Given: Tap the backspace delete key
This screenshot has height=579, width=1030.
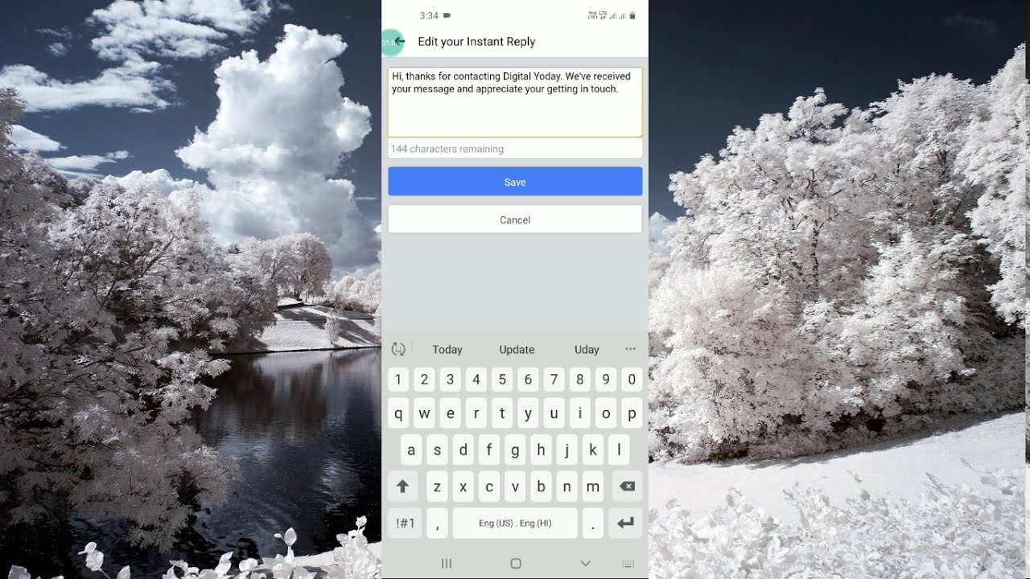Looking at the screenshot, I should coord(628,486).
